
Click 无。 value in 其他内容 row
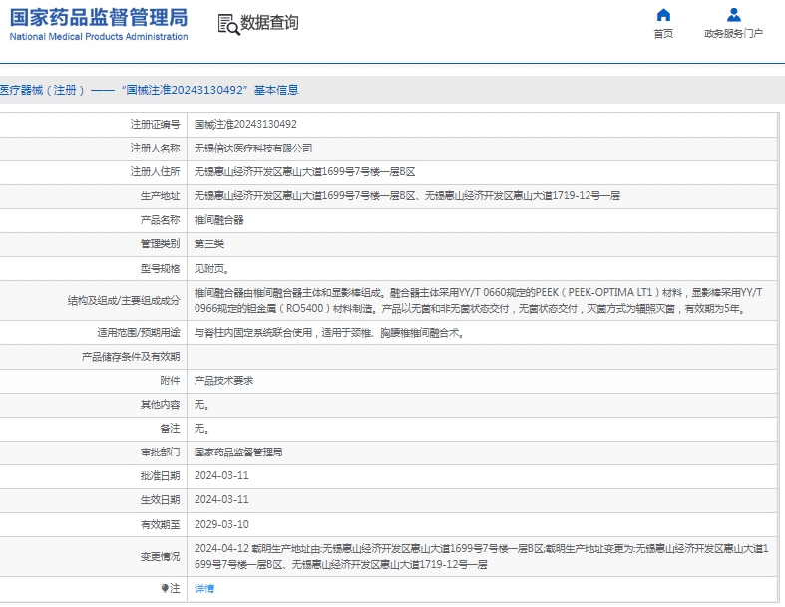pyautogui.click(x=201, y=405)
